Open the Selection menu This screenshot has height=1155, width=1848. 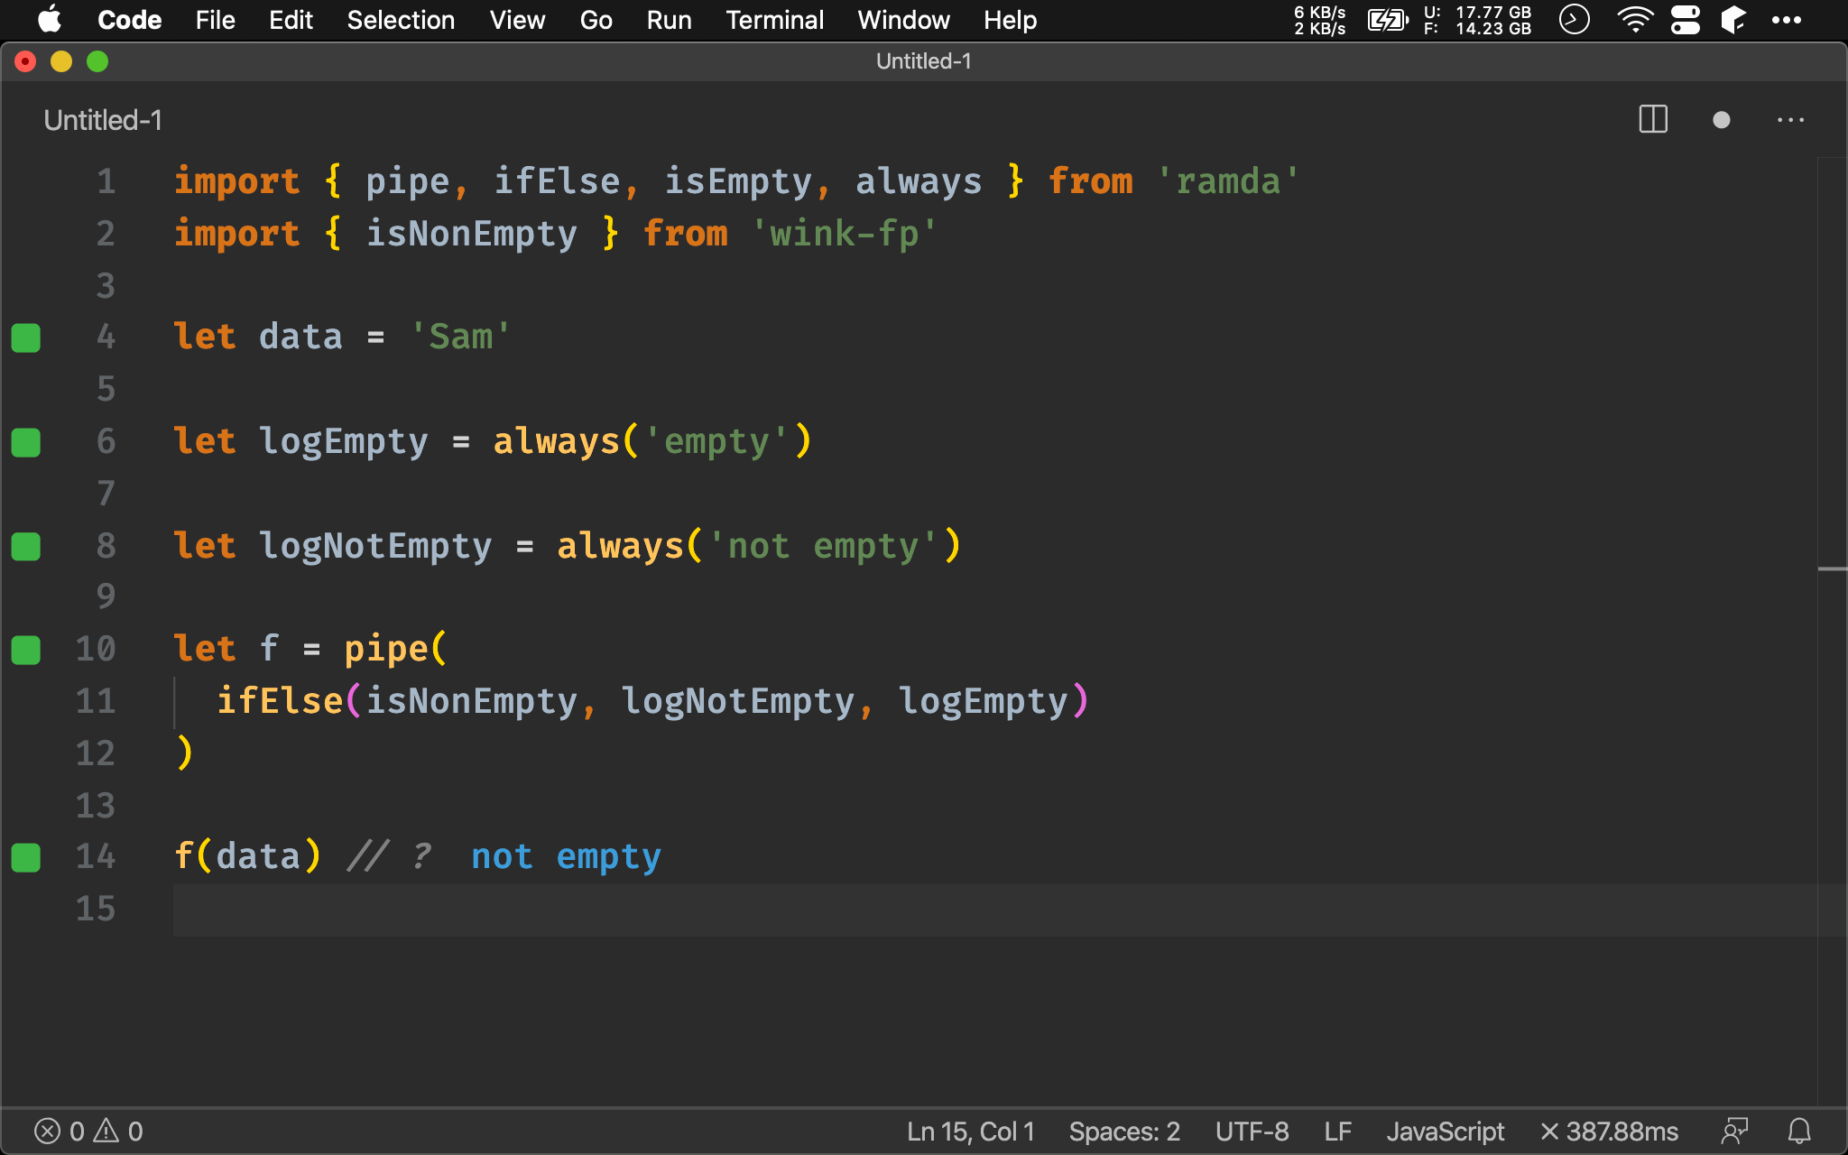tap(401, 20)
